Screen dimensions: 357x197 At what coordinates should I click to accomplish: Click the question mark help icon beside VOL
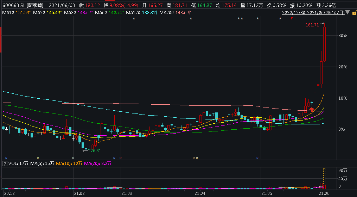point(4,164)
